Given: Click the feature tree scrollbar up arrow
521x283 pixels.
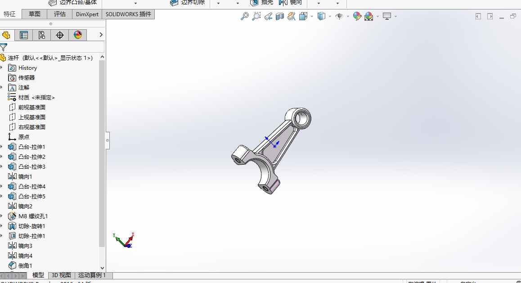Looking at the screenshot, I should 102,57.
